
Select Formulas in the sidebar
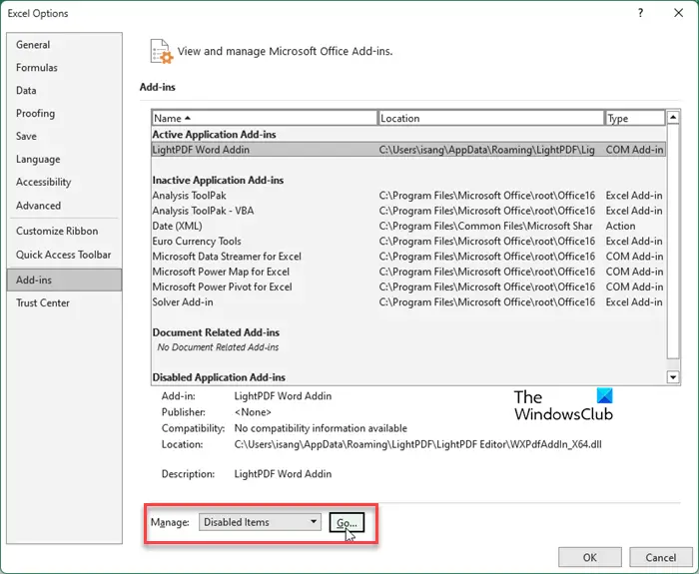coord(64,68)
